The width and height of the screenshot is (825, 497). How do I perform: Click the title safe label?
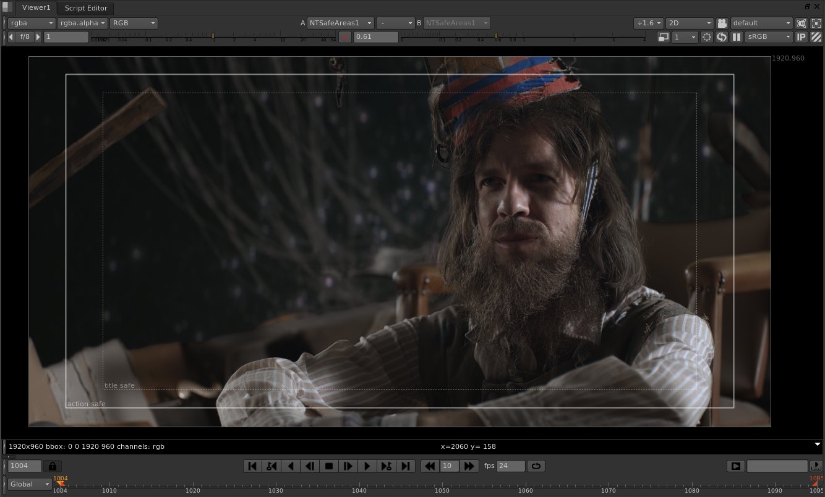point(119,386)
